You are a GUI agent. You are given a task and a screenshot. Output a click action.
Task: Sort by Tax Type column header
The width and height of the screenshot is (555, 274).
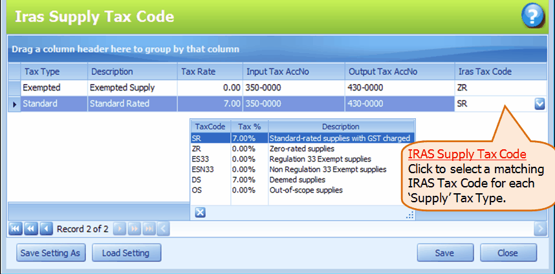pyautogui.click(x=54, y=72)
